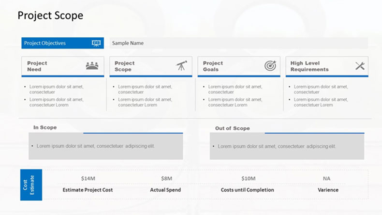Click the blue Cost Estimate vertical block

click(31, 185)
